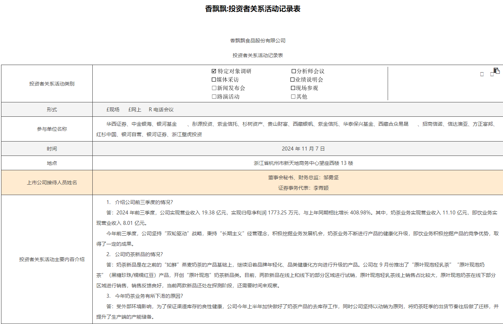
Task: Click on participant 华泰保兴基金
Action: click(x=358, y=124)
